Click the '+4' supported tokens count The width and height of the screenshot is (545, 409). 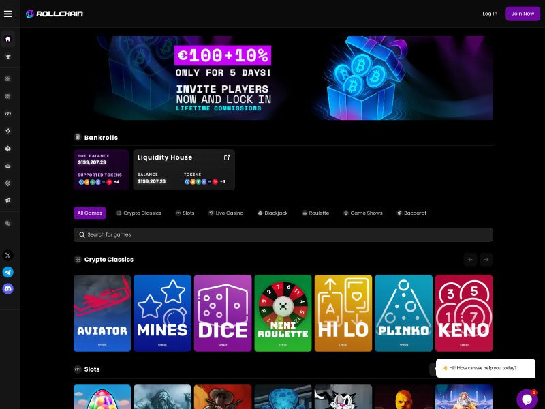coord(116,182)
